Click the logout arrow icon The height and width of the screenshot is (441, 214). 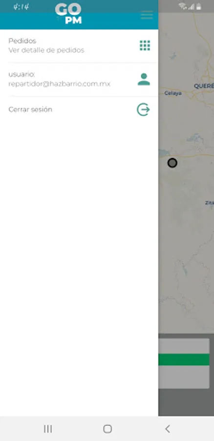click(x=143, y=109)
